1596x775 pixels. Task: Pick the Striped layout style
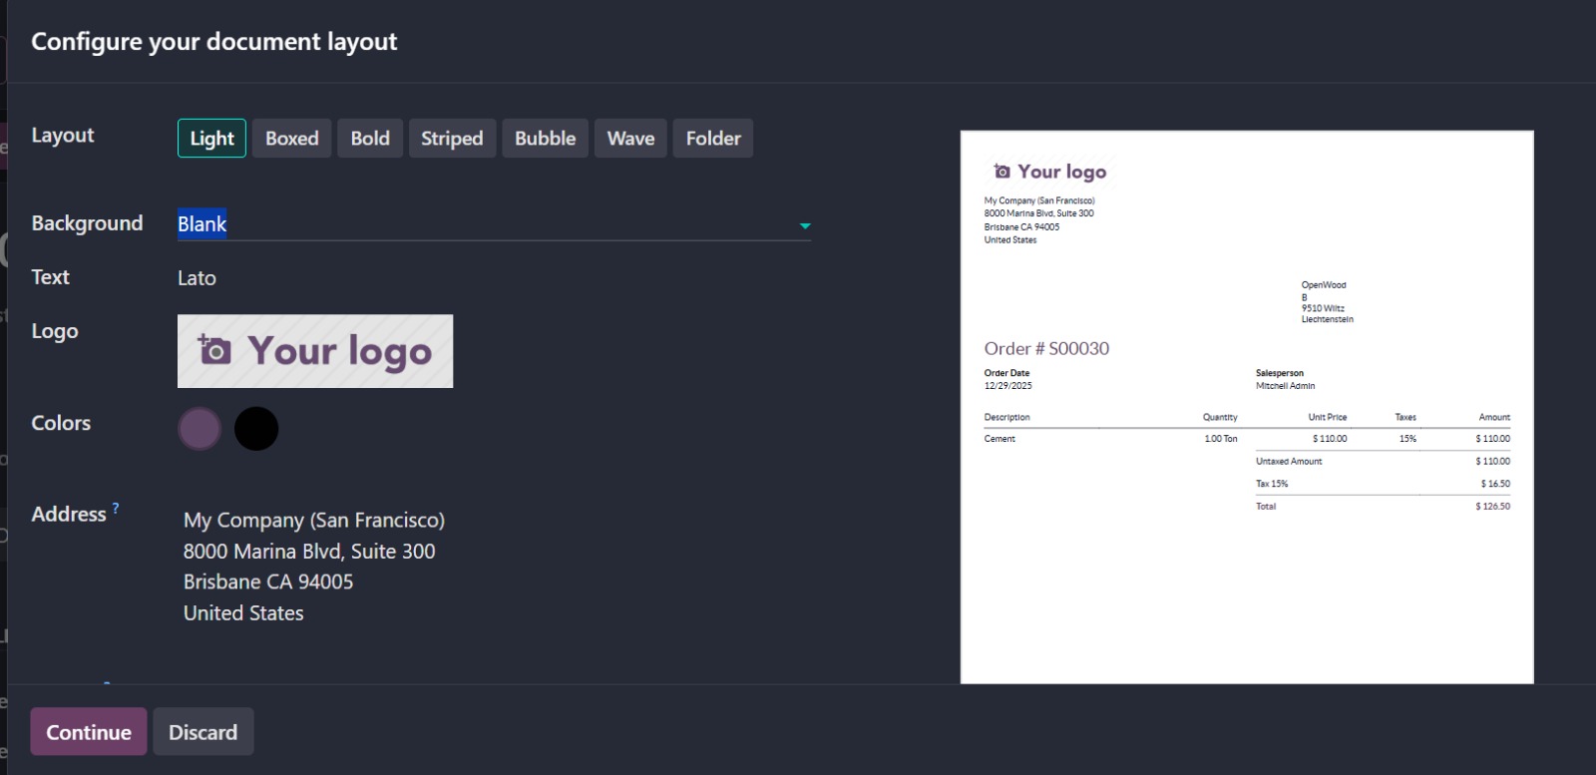click(x=452, y=139)
